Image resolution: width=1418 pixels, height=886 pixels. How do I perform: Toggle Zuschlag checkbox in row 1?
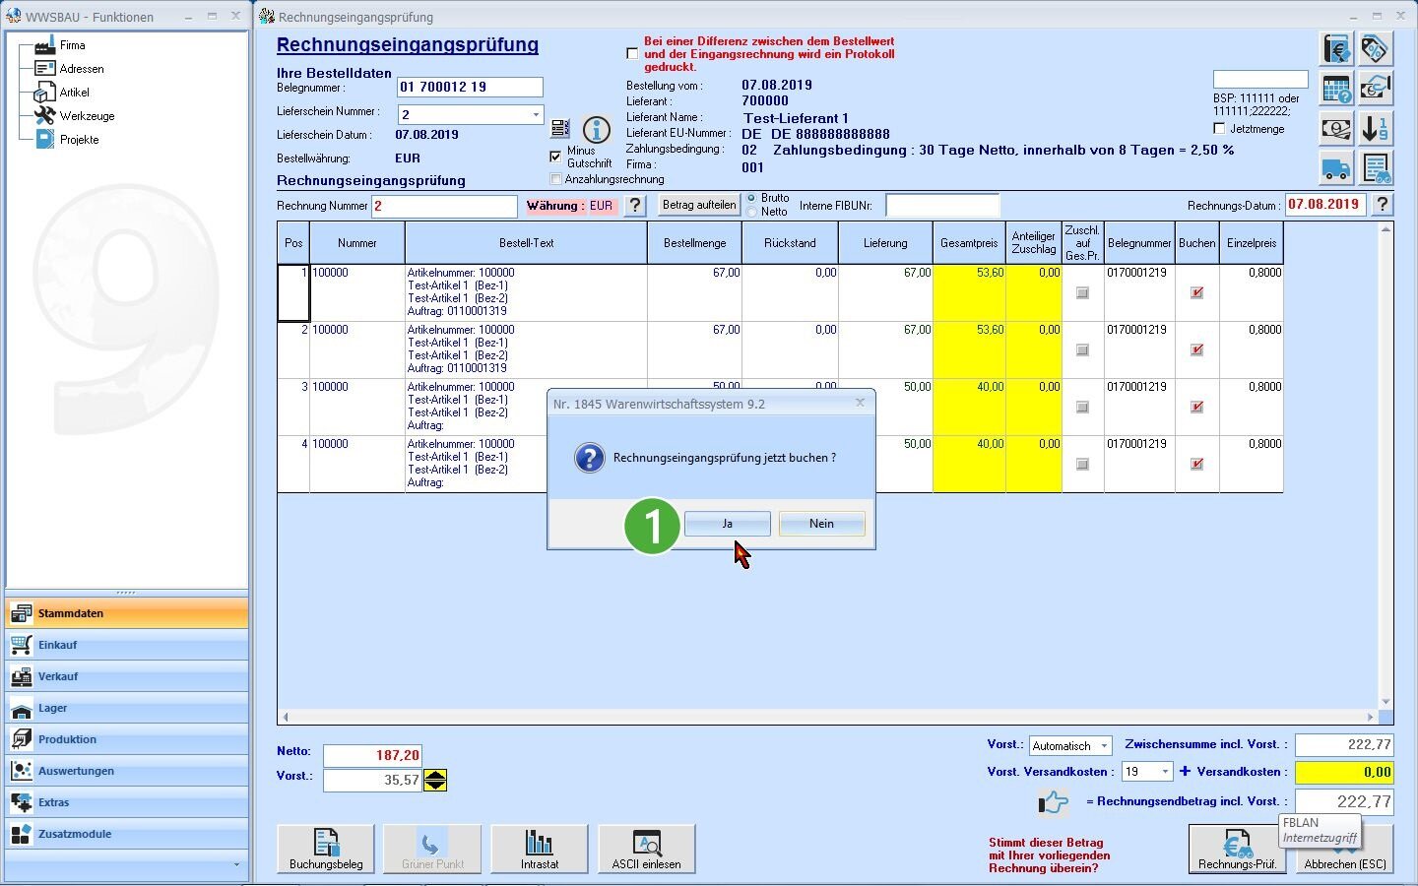point(1082,292)
